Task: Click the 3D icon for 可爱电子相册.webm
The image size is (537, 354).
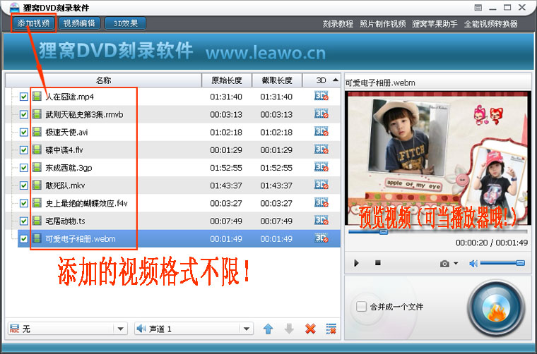Action: tap(321, 238)
